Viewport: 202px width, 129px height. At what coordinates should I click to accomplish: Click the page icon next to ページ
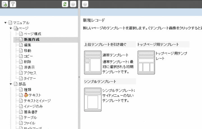16,28
